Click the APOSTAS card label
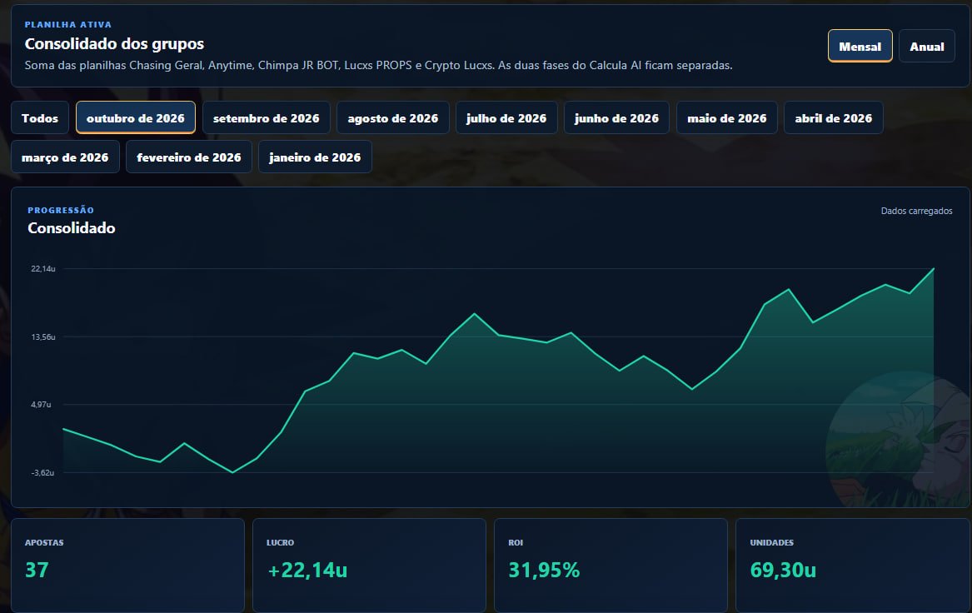Image resolution: width=972 pixels, height=613 pixels. (44, 542)
